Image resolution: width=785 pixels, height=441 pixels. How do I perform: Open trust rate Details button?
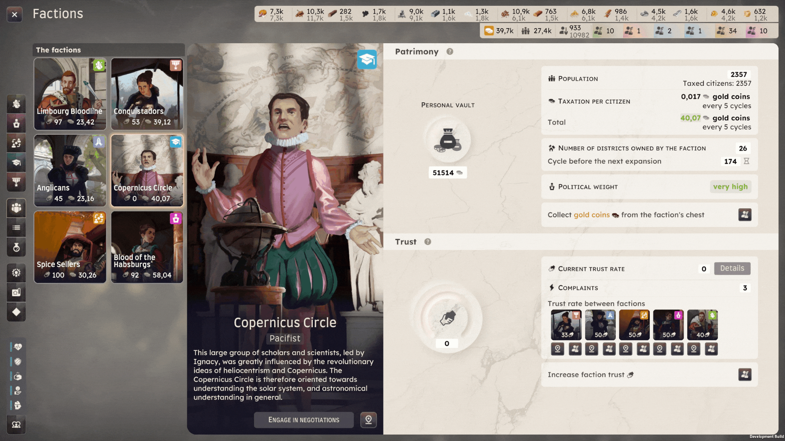pos(732,268)
